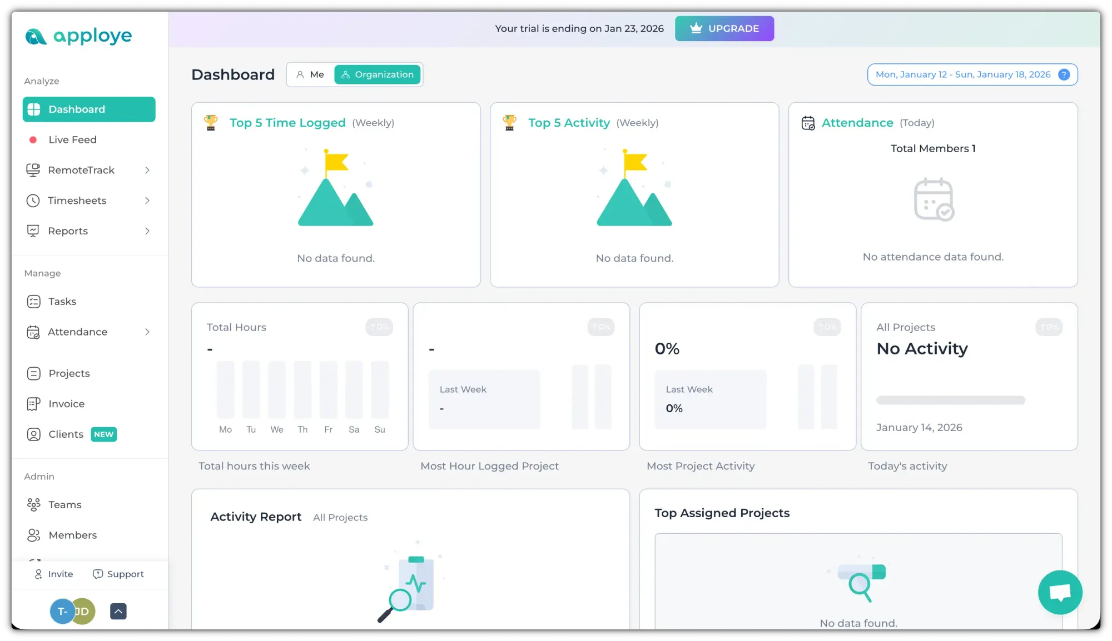Image resolution: width=1112 pixels, height=641 pixels.
Task: Click the Teams sidebar icon
Action: click(x=33, y=504)
